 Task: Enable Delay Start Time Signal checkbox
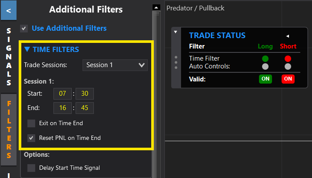[x=31, y=168]
